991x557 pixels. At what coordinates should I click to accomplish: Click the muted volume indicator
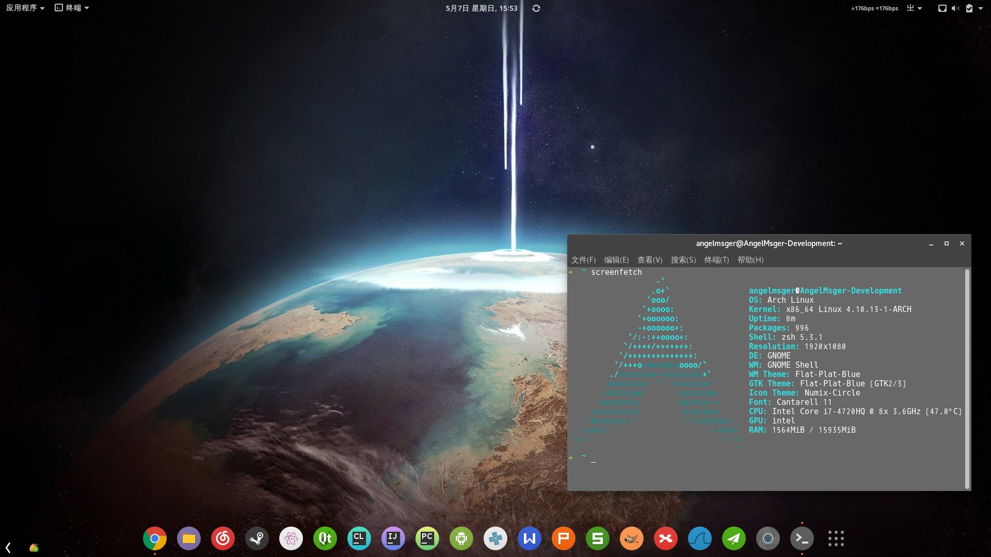(955, 8)
